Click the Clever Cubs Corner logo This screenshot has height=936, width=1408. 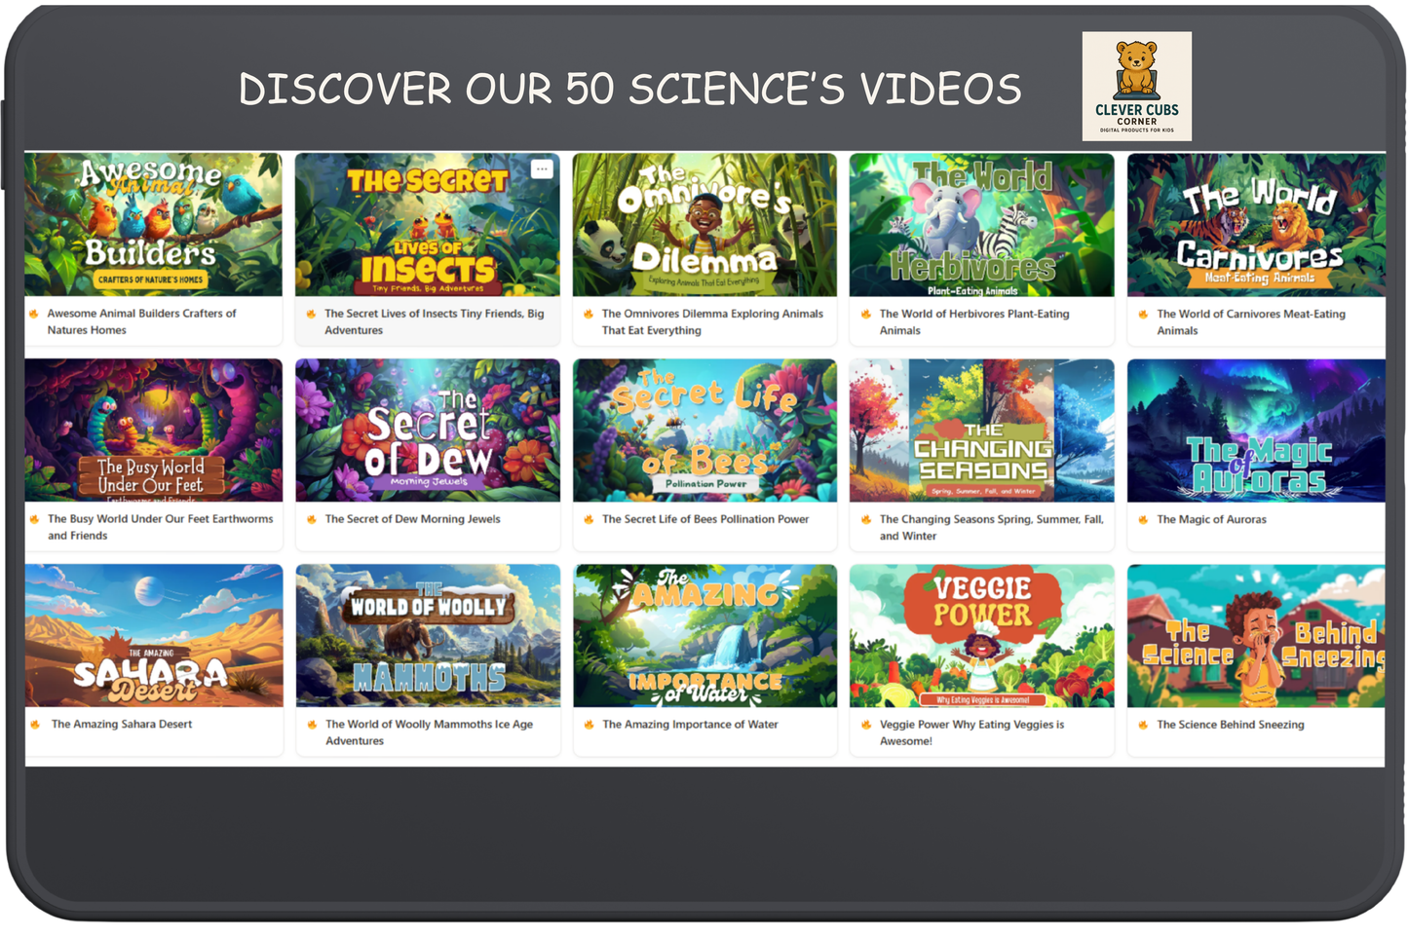pyautogui.click(x=1136, y=86)
